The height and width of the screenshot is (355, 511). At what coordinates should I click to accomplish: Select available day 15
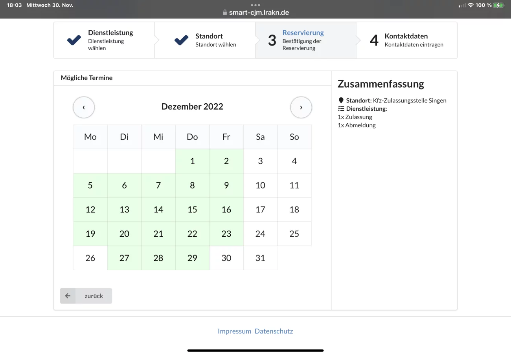coord(192,210)
